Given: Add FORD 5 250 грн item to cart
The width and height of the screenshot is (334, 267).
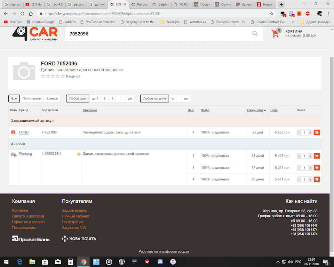Looking at the screenshot, I should pyautogui.click(x=317, y=132).
